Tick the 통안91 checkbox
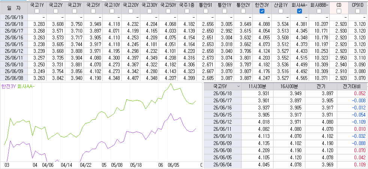Image resolution: width=368 pixels, height=169 pixels. tap(206, 11)
